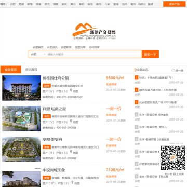Click the 新地产交易网 logo
Image resolution: width=187 pixels, height=187 pixels.
pos(94,32)
